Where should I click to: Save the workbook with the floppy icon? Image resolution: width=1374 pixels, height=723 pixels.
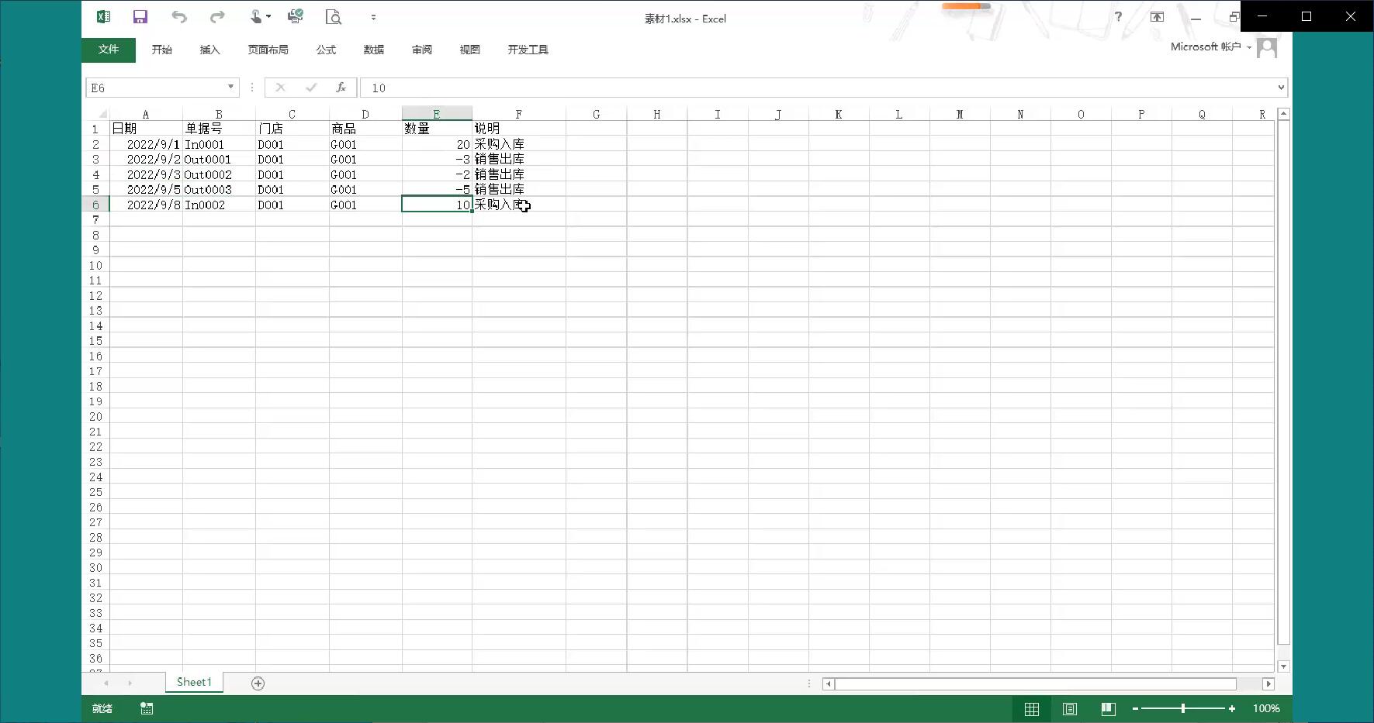[x=140, y=17]
